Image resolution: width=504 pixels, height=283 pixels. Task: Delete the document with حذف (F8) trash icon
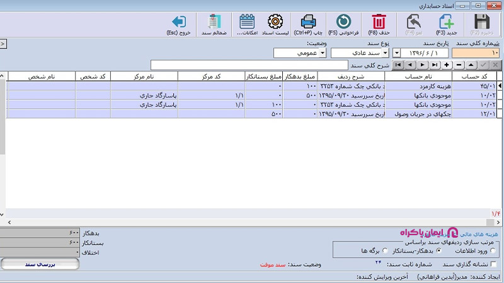click(x=379, y=22)
